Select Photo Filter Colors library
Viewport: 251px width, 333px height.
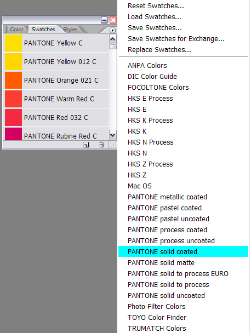coord(157,307)
